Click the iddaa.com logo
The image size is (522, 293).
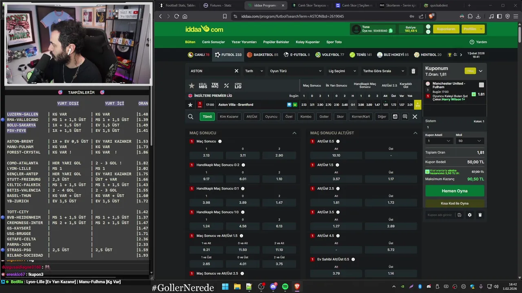(x=204, y=29)
